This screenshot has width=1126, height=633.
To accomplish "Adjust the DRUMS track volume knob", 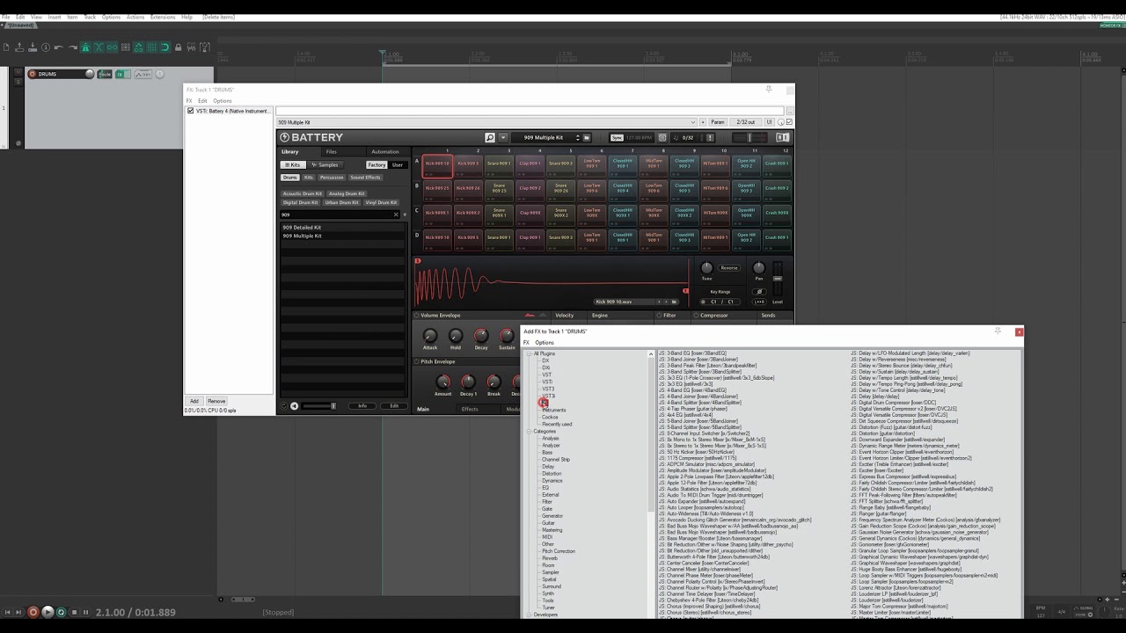I will click(89, 74).
